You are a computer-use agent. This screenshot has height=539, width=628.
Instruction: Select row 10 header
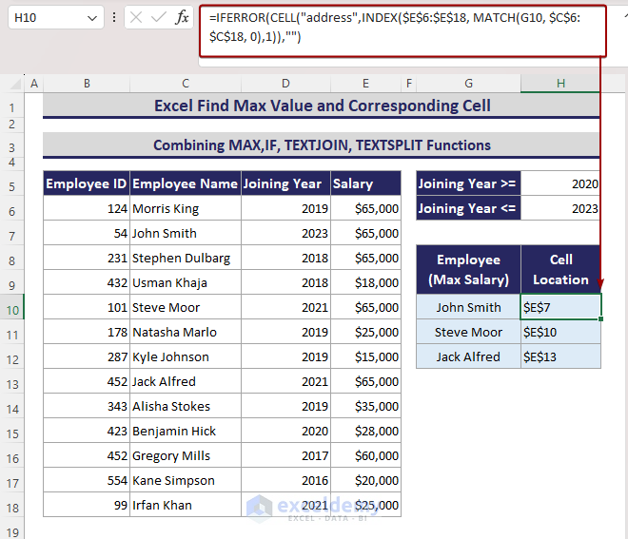point(13,307)
